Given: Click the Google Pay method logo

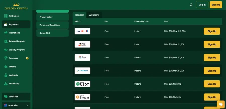Looking at the screenshot, I should click(x=82, y=58).
